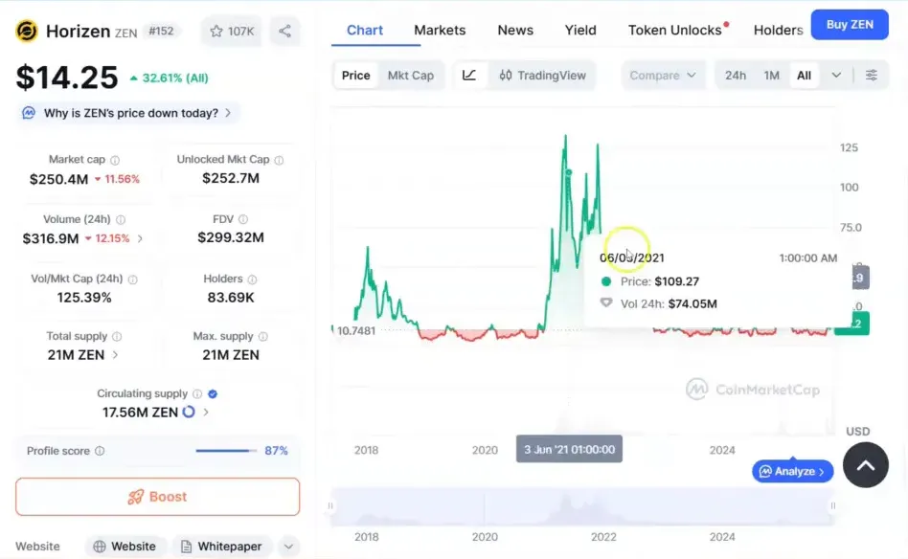Select the 24h chart timeframe
This screenshot has width=908, height=559.
click(735, 74)
